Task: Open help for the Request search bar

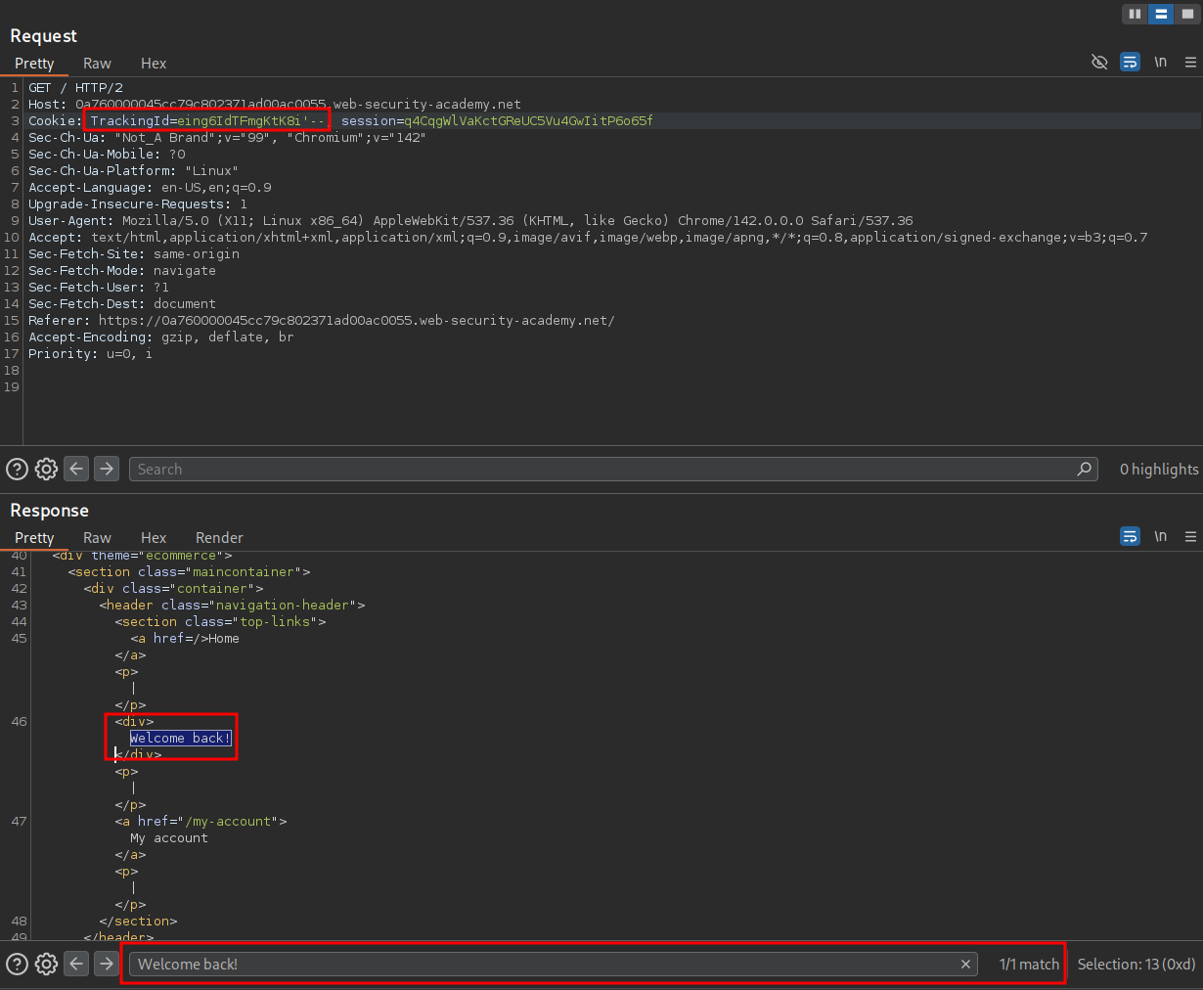Action: click(17, 470)
